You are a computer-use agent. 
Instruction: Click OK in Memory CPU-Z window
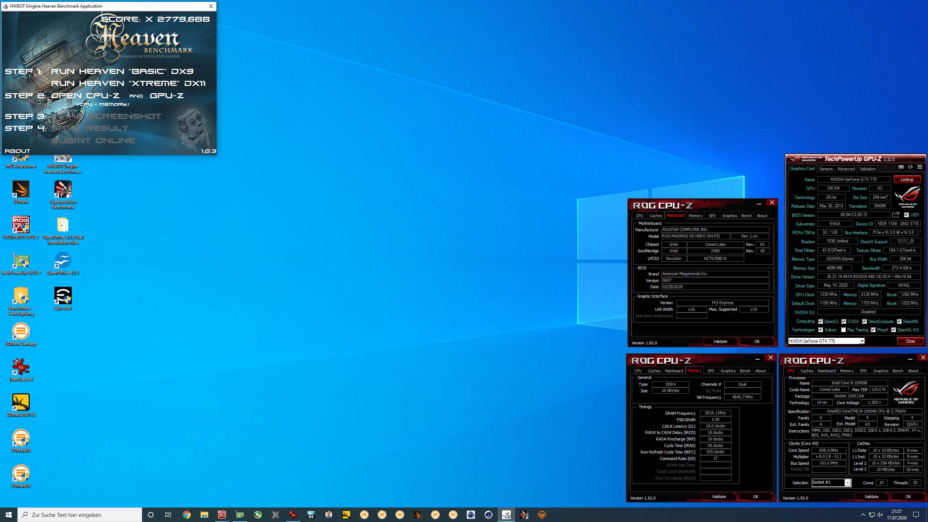[x=755, y=497]
